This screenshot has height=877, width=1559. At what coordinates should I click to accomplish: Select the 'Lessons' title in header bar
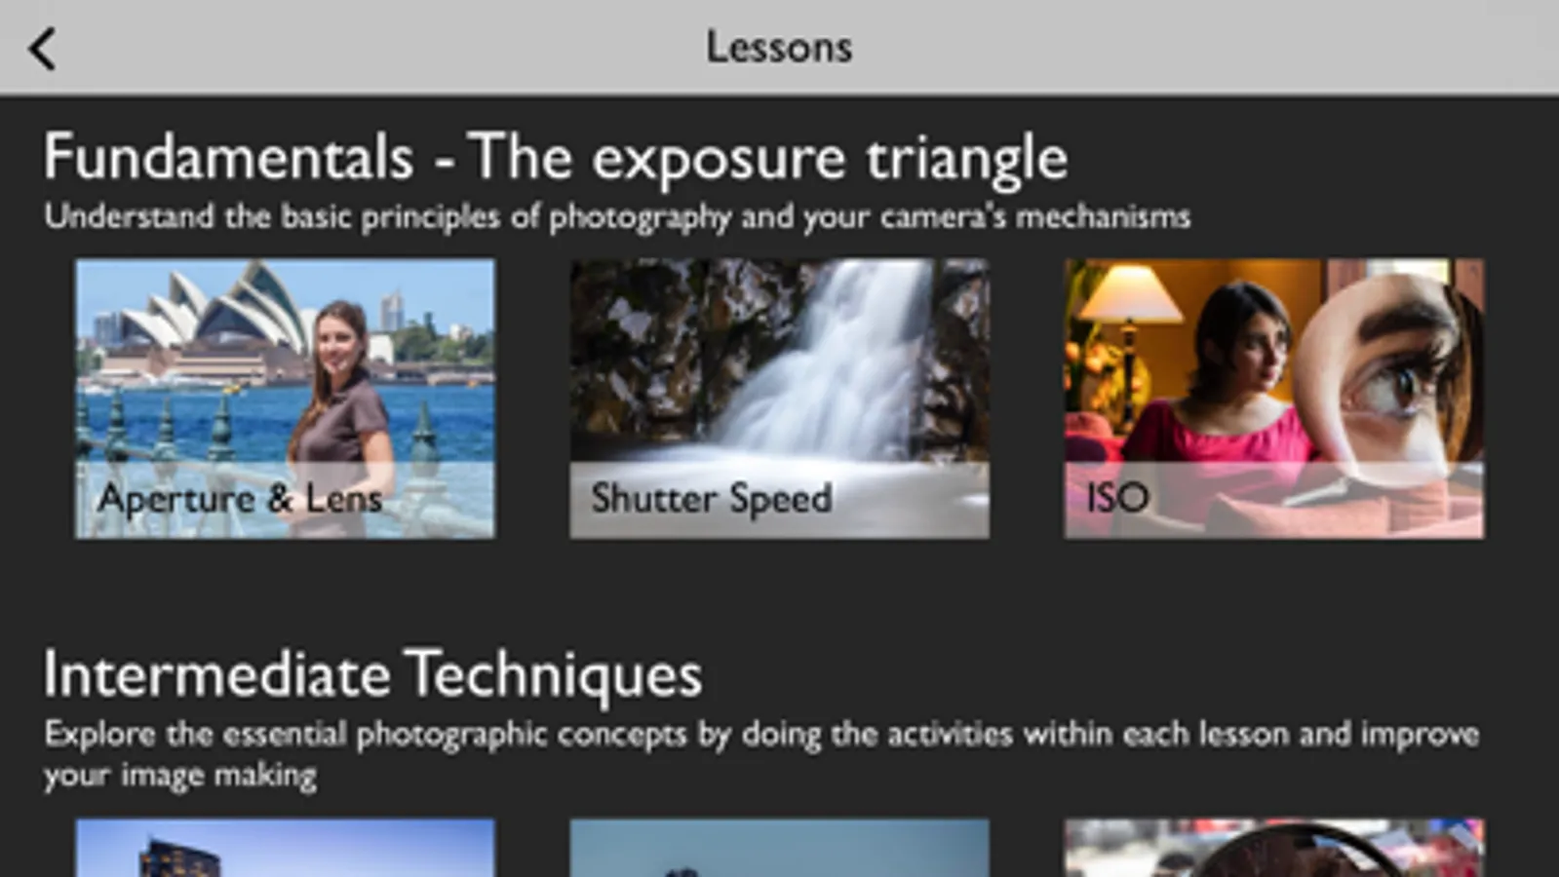click(779, 47)
